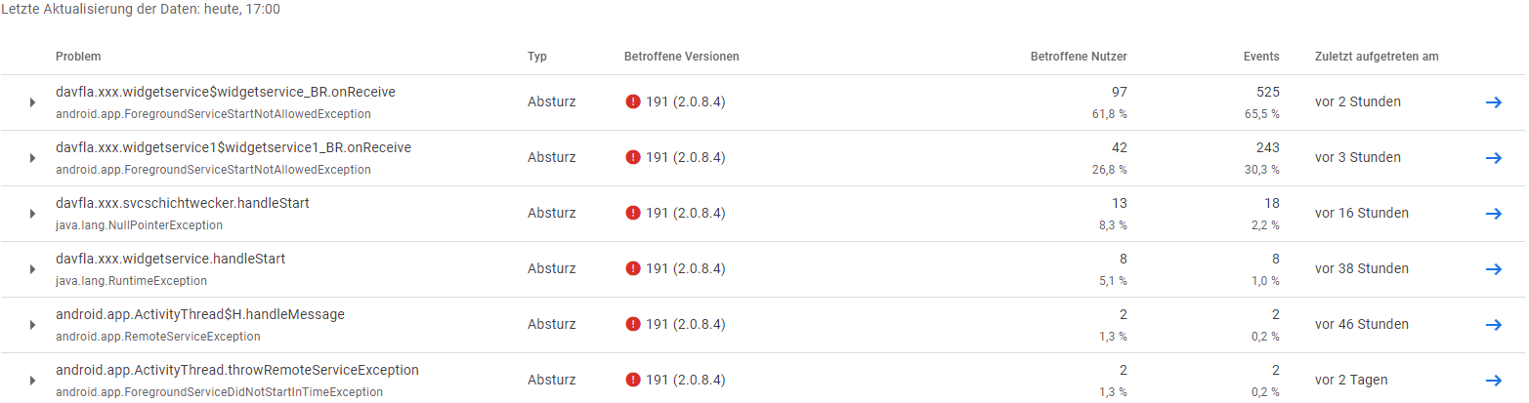Expand the svcschichtwecker.handleStart row

pyautogui.click(x=32, y=214)
